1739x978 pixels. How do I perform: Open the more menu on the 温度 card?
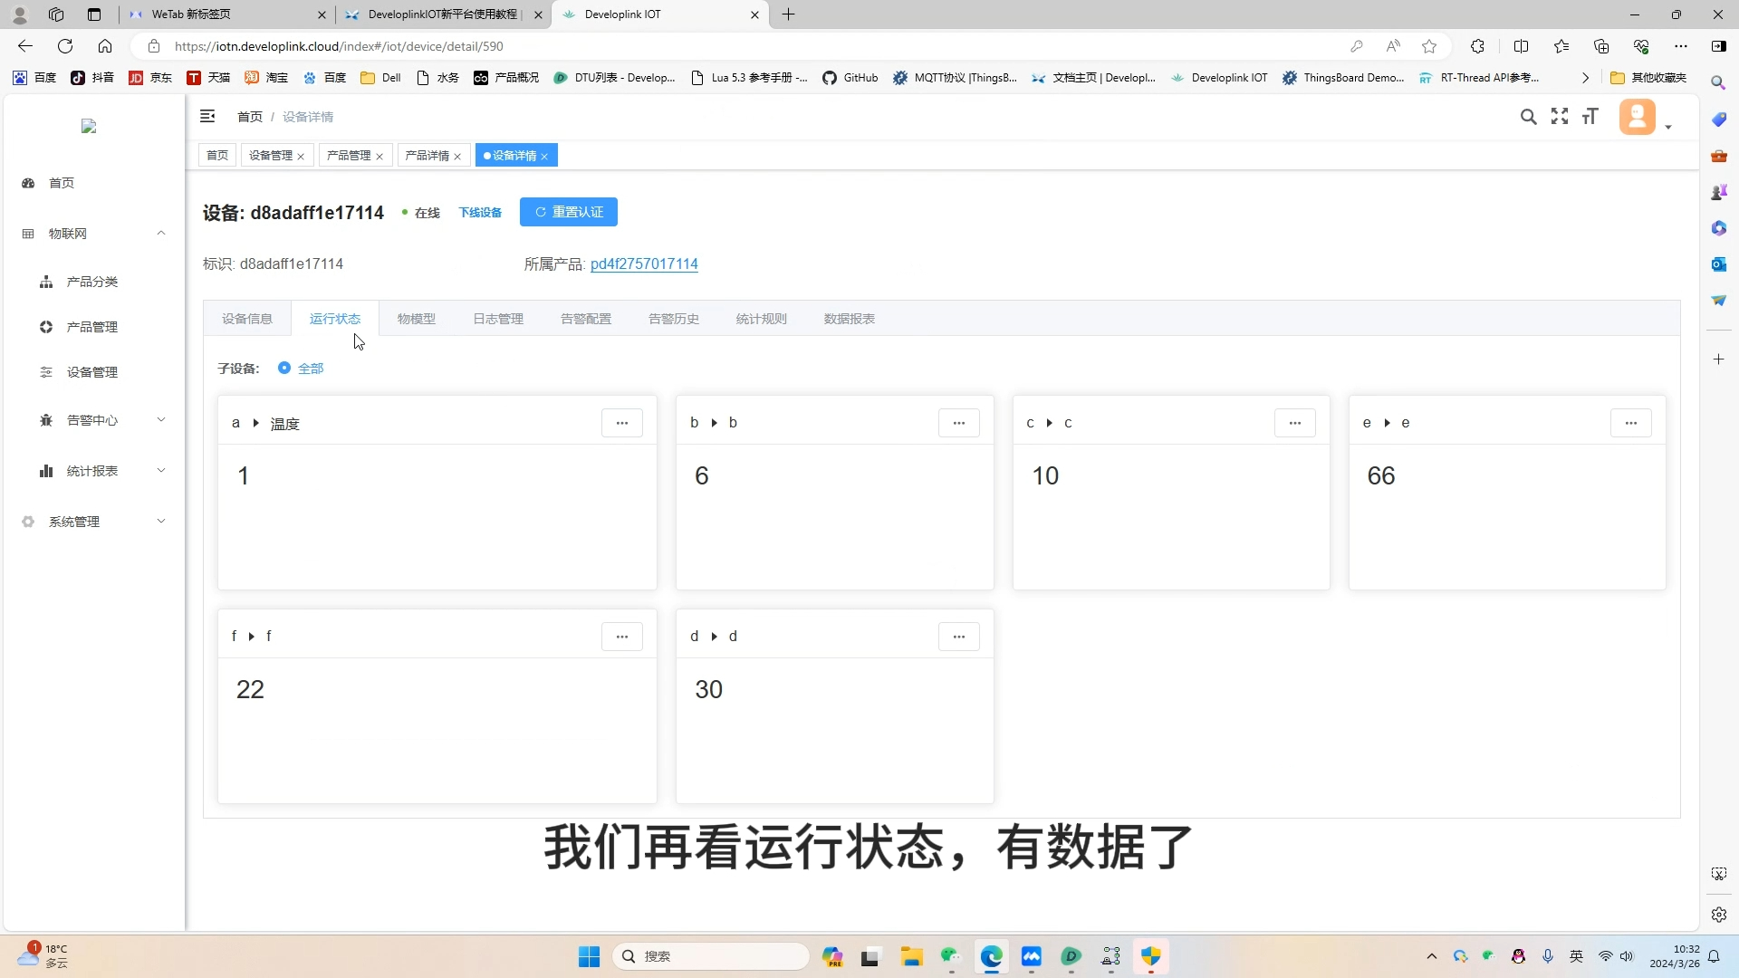click(622, 423)
